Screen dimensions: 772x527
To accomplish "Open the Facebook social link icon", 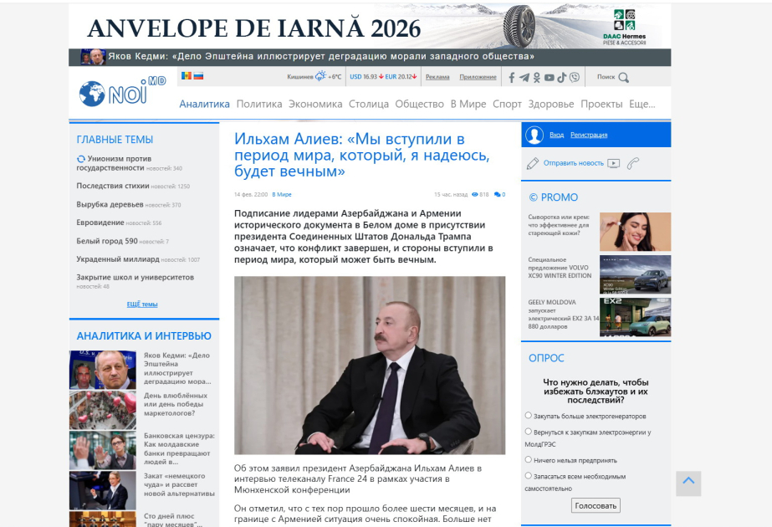I will click(x=512, y=78).
